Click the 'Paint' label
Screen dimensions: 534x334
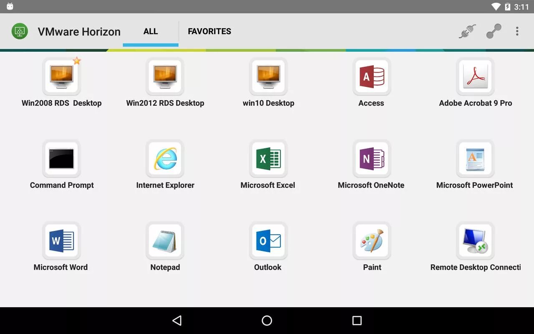click(x=372, y=268)
